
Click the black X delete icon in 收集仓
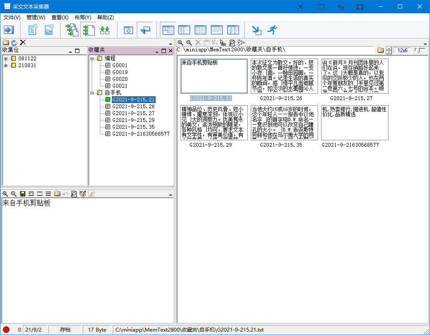(x=23, y=42)
